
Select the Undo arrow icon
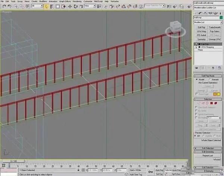pyautogui.click(x=4, y=6)
